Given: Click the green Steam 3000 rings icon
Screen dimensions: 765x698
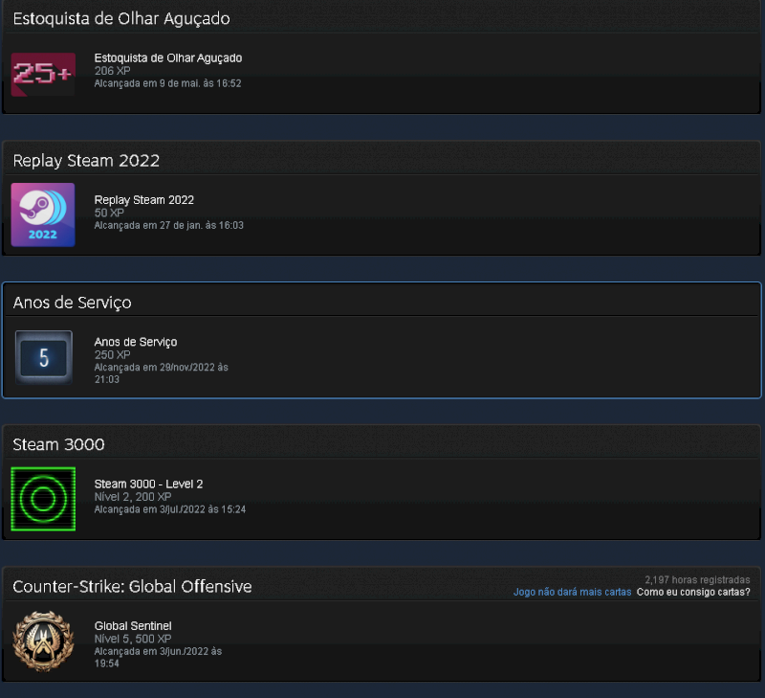Looking at the screenshot, I should 43,499.
